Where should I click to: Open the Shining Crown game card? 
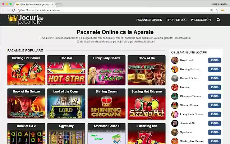tap(106, 103)
